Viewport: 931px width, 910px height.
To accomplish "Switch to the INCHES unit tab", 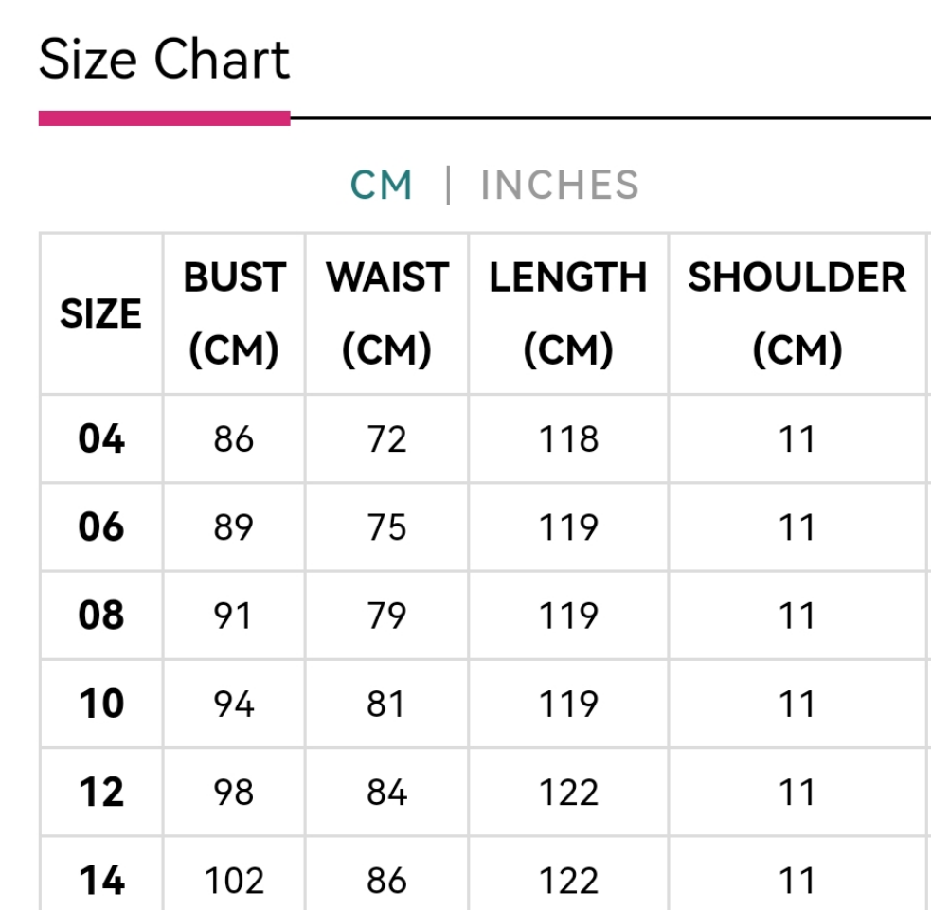I will [x=560, y=185].
